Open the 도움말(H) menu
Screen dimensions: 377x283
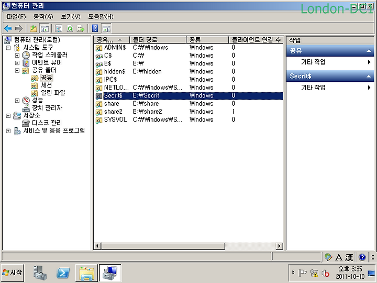101,17
